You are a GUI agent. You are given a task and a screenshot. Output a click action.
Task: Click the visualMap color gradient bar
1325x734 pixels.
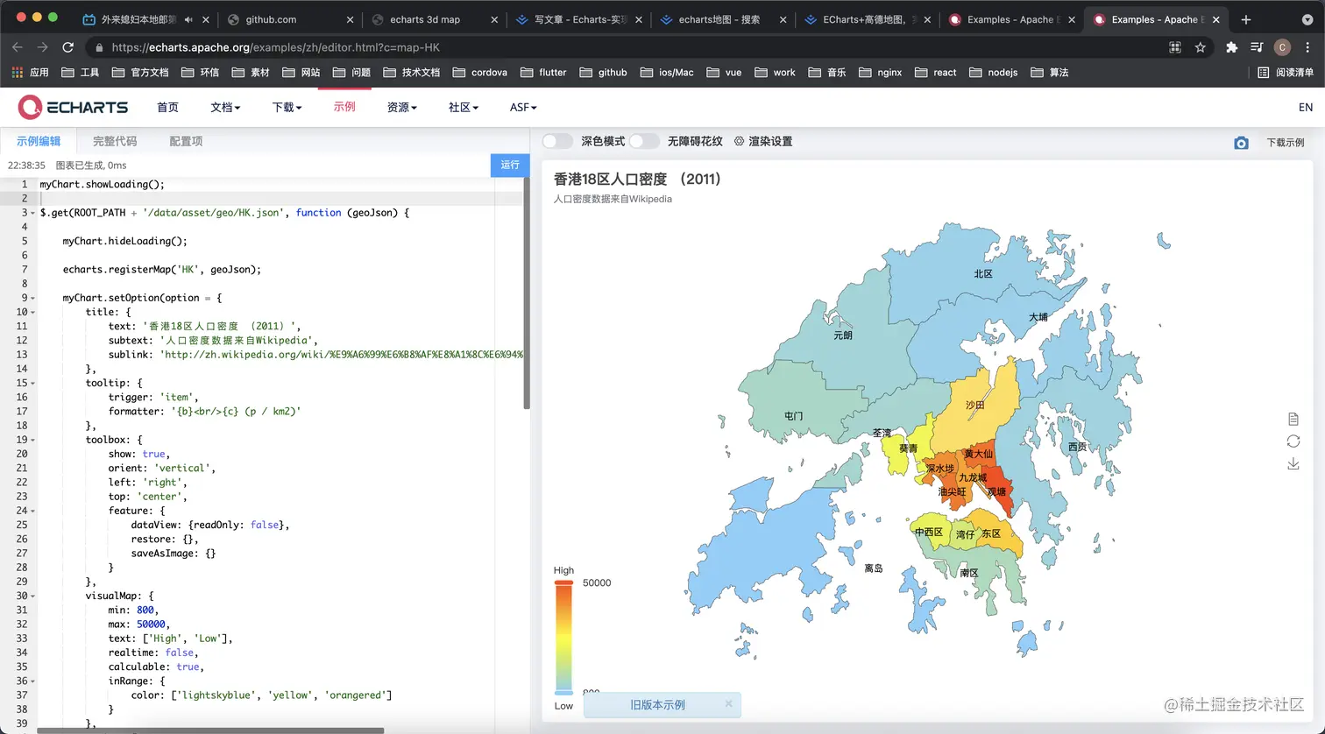click(563, 638)
